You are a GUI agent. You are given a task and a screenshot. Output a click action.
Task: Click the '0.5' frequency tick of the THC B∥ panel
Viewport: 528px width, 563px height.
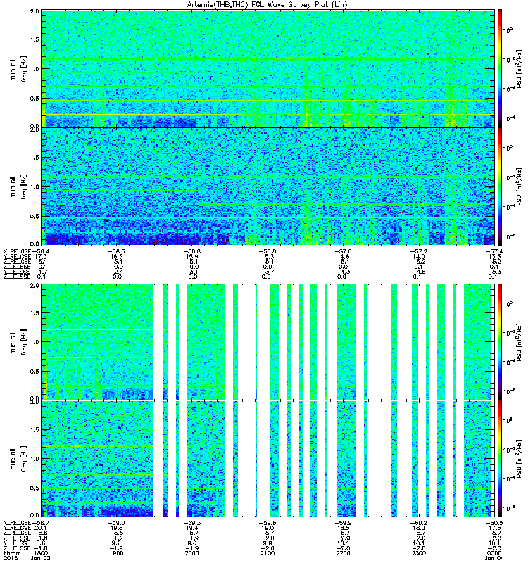[34, 488]
